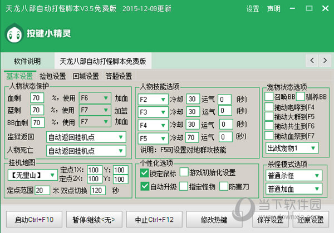Select 天龙八部自动打怪脚本免费版 tab
The image size is (334, 233).
pyautogui.click(x=103, y=61)
